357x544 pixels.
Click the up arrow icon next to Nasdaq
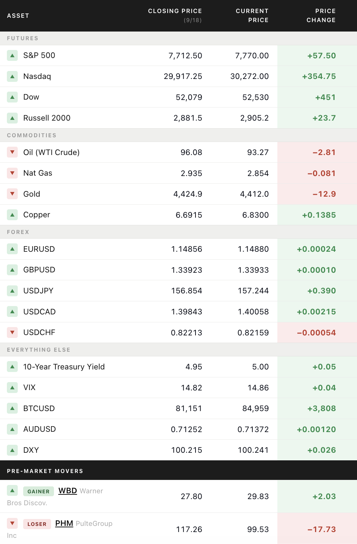[12, 76]
